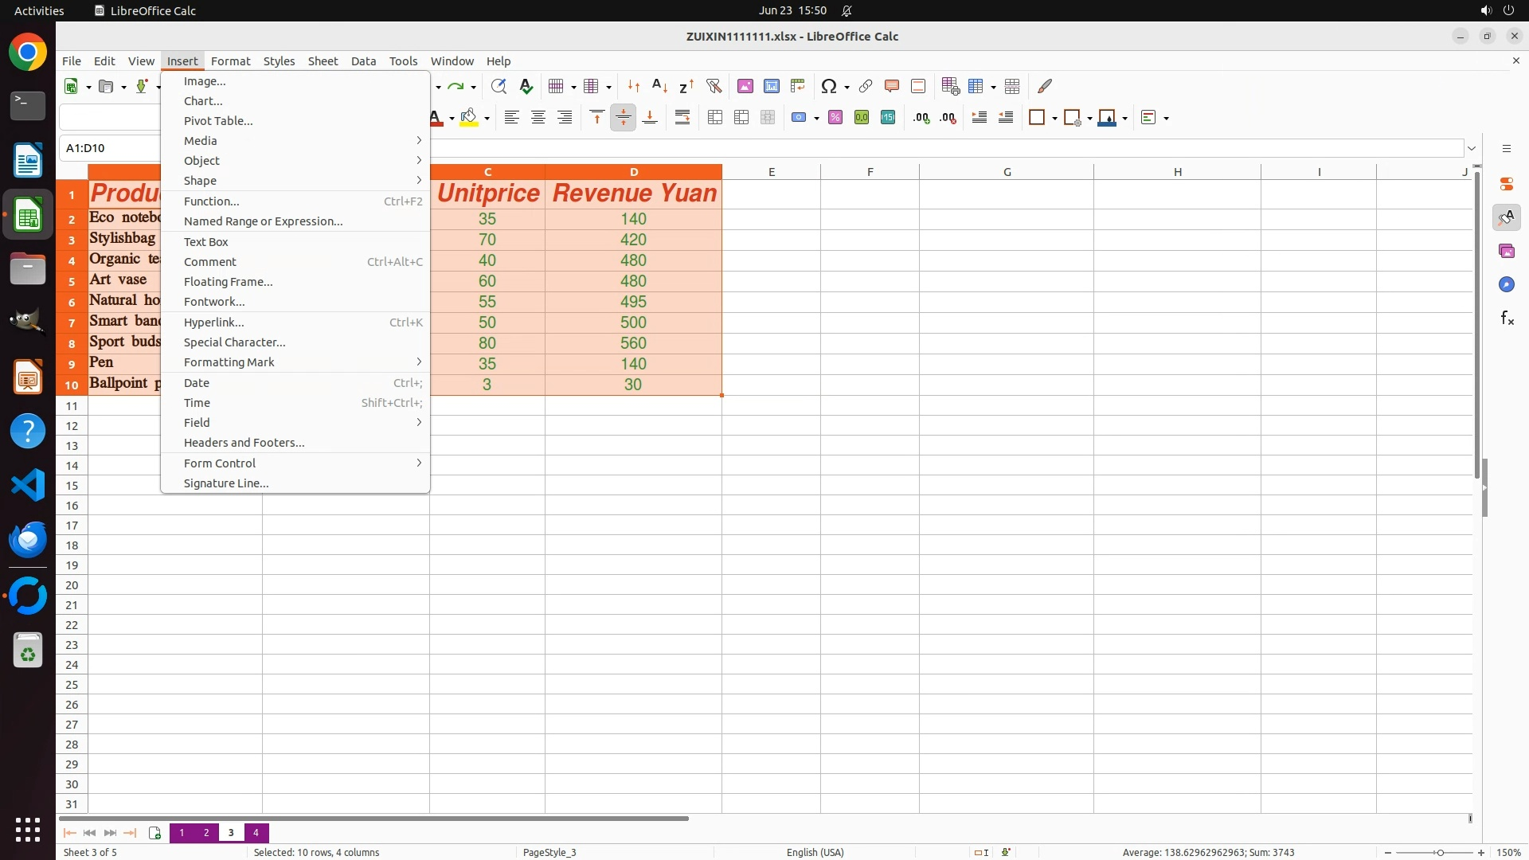
Task: Click the Clone Formatting paintbrush icon
Action: (x=1045, y=86)
